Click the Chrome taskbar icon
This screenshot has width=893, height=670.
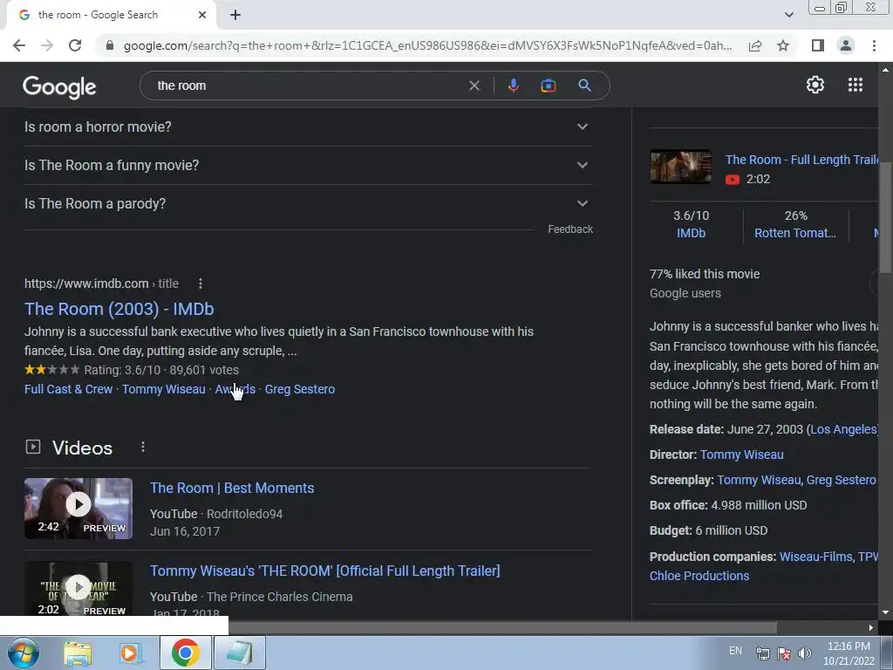tap(185, 653)
